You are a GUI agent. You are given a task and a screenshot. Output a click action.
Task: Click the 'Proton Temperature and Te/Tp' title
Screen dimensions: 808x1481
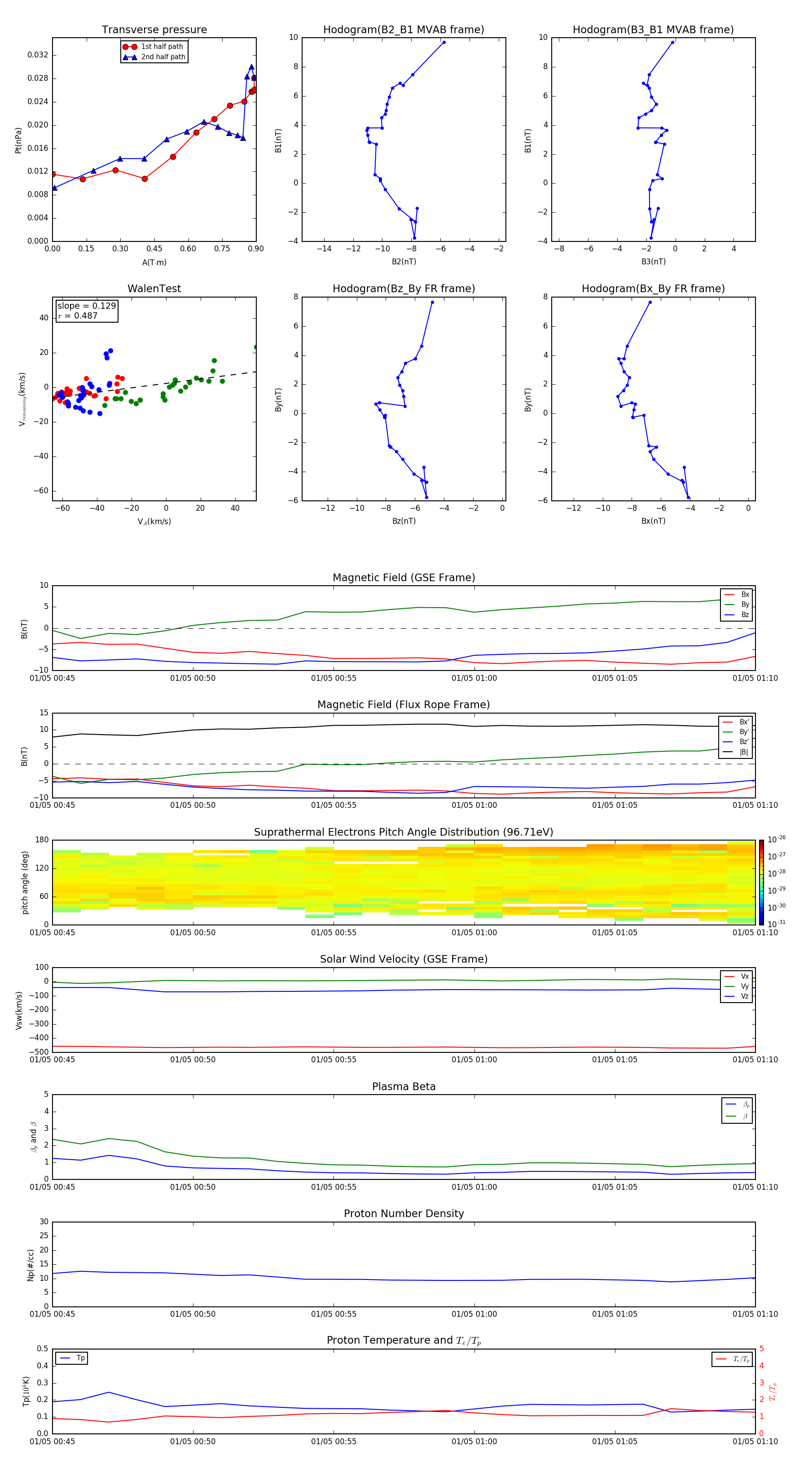coord(404,1341)
